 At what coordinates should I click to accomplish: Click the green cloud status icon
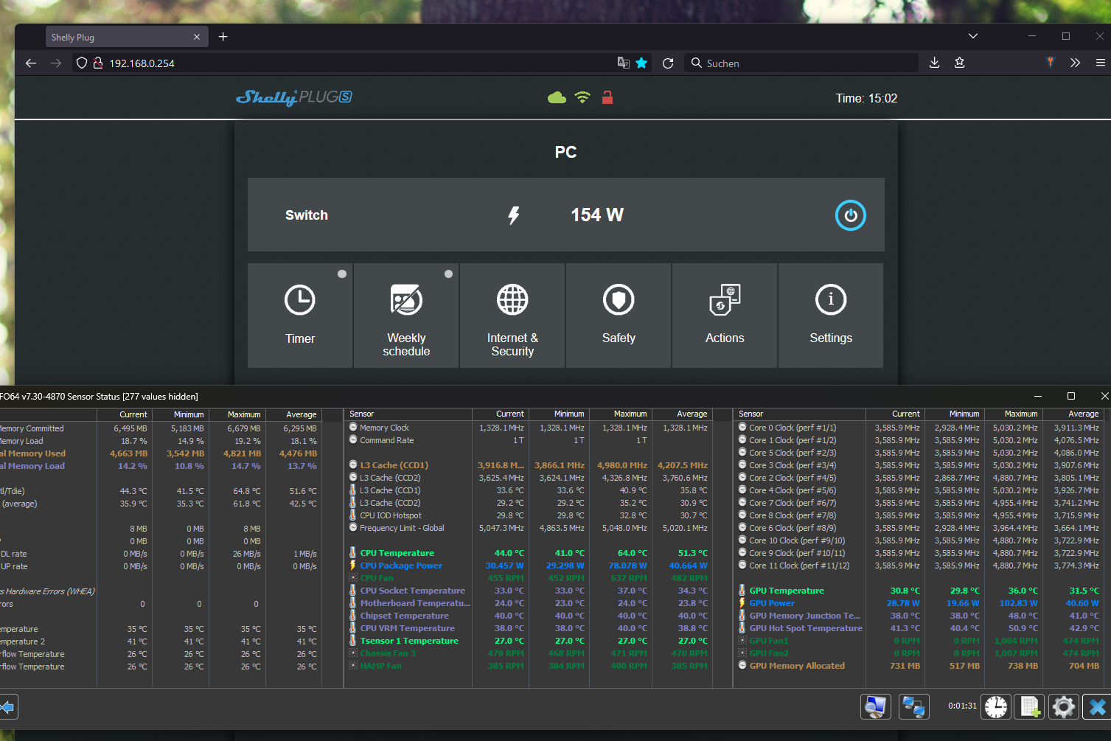click(557, 97)
